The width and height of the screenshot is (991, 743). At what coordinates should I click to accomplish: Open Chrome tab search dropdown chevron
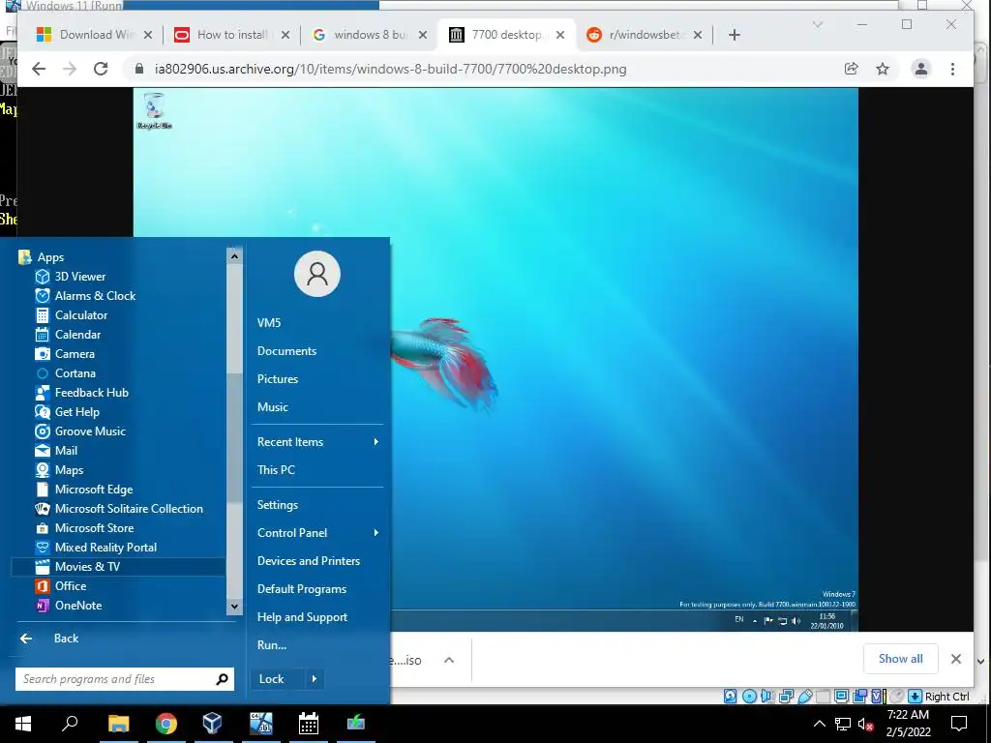pos(817,24)
